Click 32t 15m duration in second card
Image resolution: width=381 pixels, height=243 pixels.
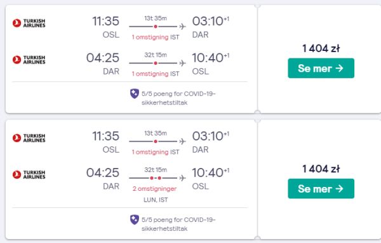point(156,170)
